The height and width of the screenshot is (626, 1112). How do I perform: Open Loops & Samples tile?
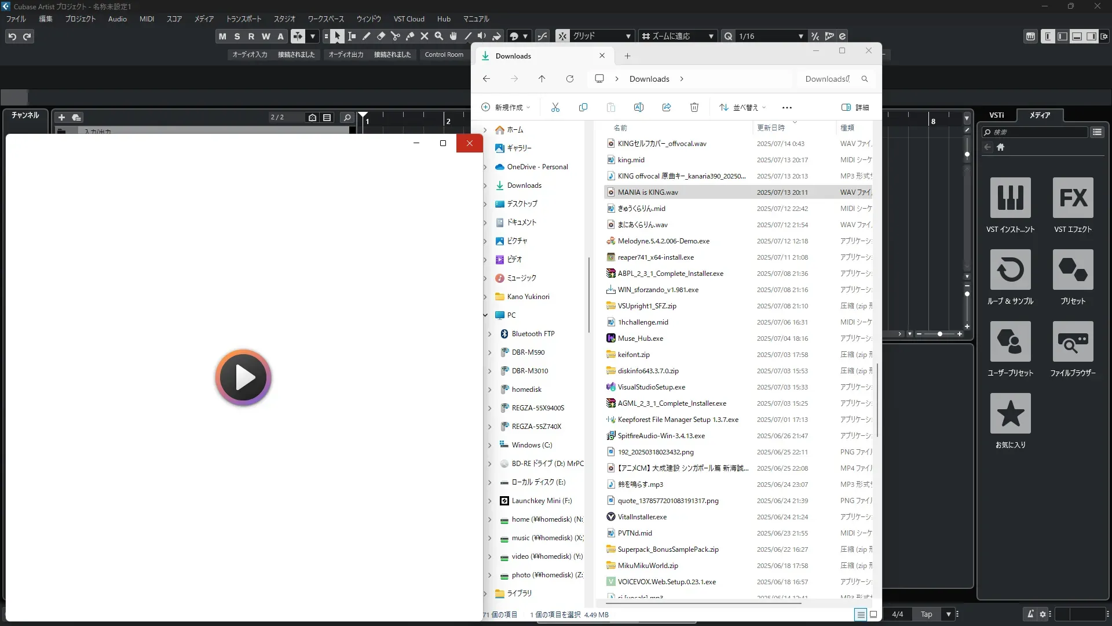click(1010, 270)
